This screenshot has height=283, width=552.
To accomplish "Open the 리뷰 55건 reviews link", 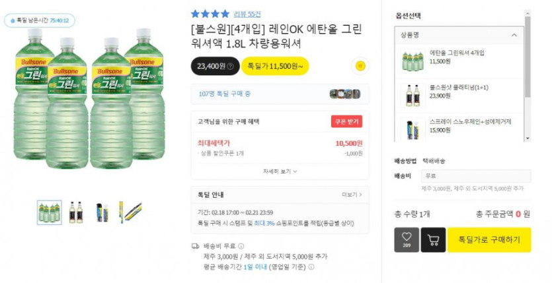I will [247, 14].
